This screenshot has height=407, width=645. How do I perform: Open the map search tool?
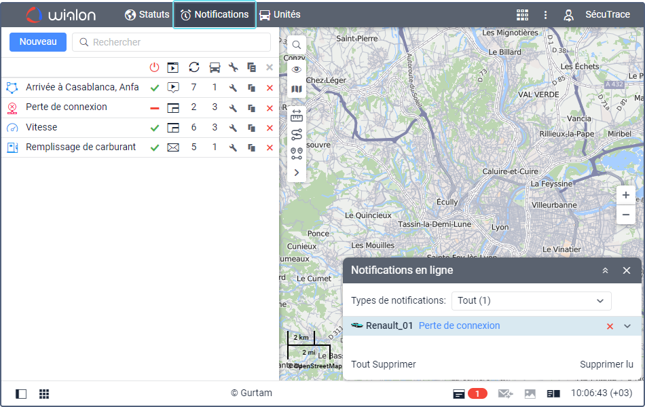pos(297,46)
